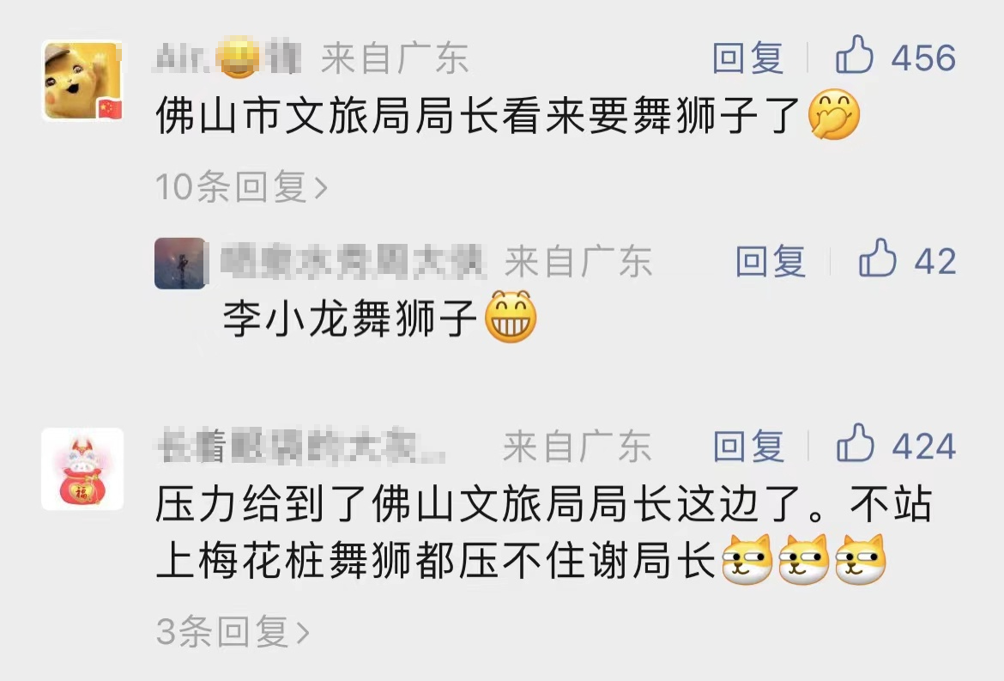The image size is (1004, 681).
Task: Like the comment with 456 likes
Action: (x=854, y=56)
